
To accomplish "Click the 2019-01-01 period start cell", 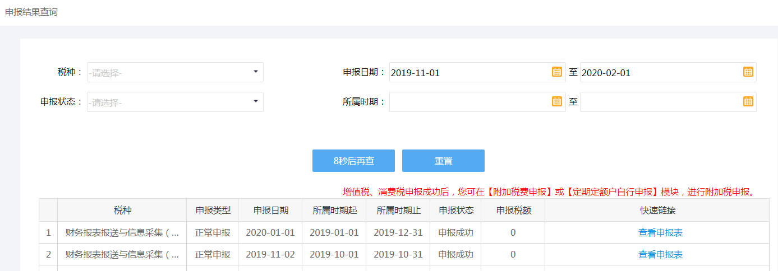I will (x=334, y=232).
